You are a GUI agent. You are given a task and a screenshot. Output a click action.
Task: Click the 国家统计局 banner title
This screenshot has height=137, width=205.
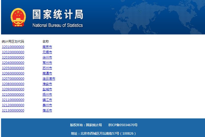58,14
